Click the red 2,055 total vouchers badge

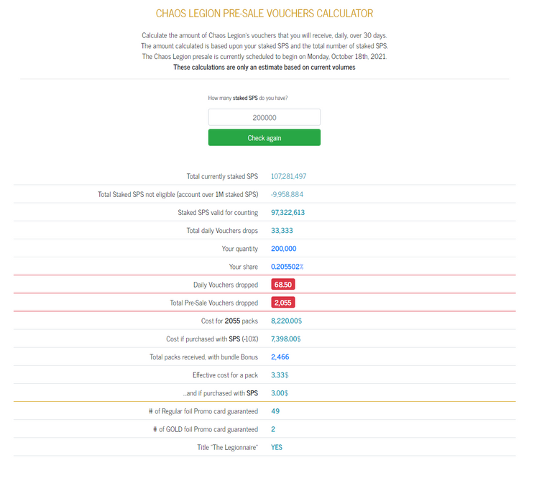point(283,303)
